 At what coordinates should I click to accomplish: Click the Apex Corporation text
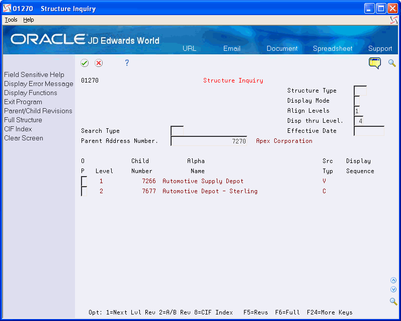click(284, 141)
